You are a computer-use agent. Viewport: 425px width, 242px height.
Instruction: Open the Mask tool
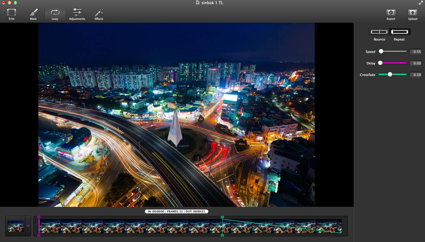point(33,13)
